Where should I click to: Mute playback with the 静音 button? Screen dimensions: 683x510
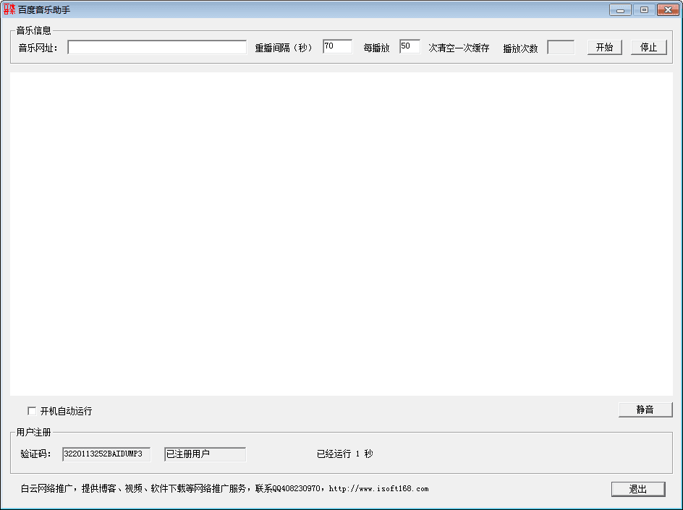(x=645, y=409)
